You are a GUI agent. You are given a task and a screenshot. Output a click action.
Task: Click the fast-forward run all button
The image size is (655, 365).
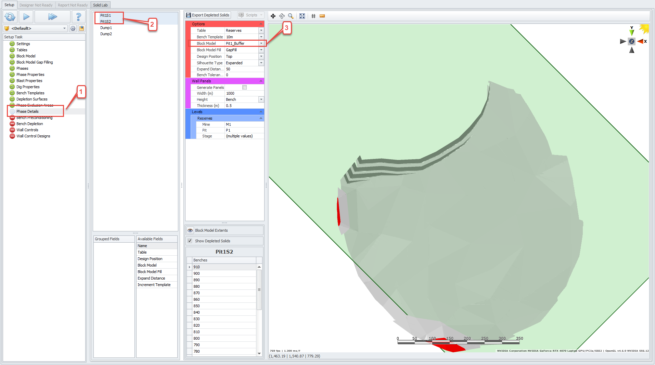click(52, 16)
